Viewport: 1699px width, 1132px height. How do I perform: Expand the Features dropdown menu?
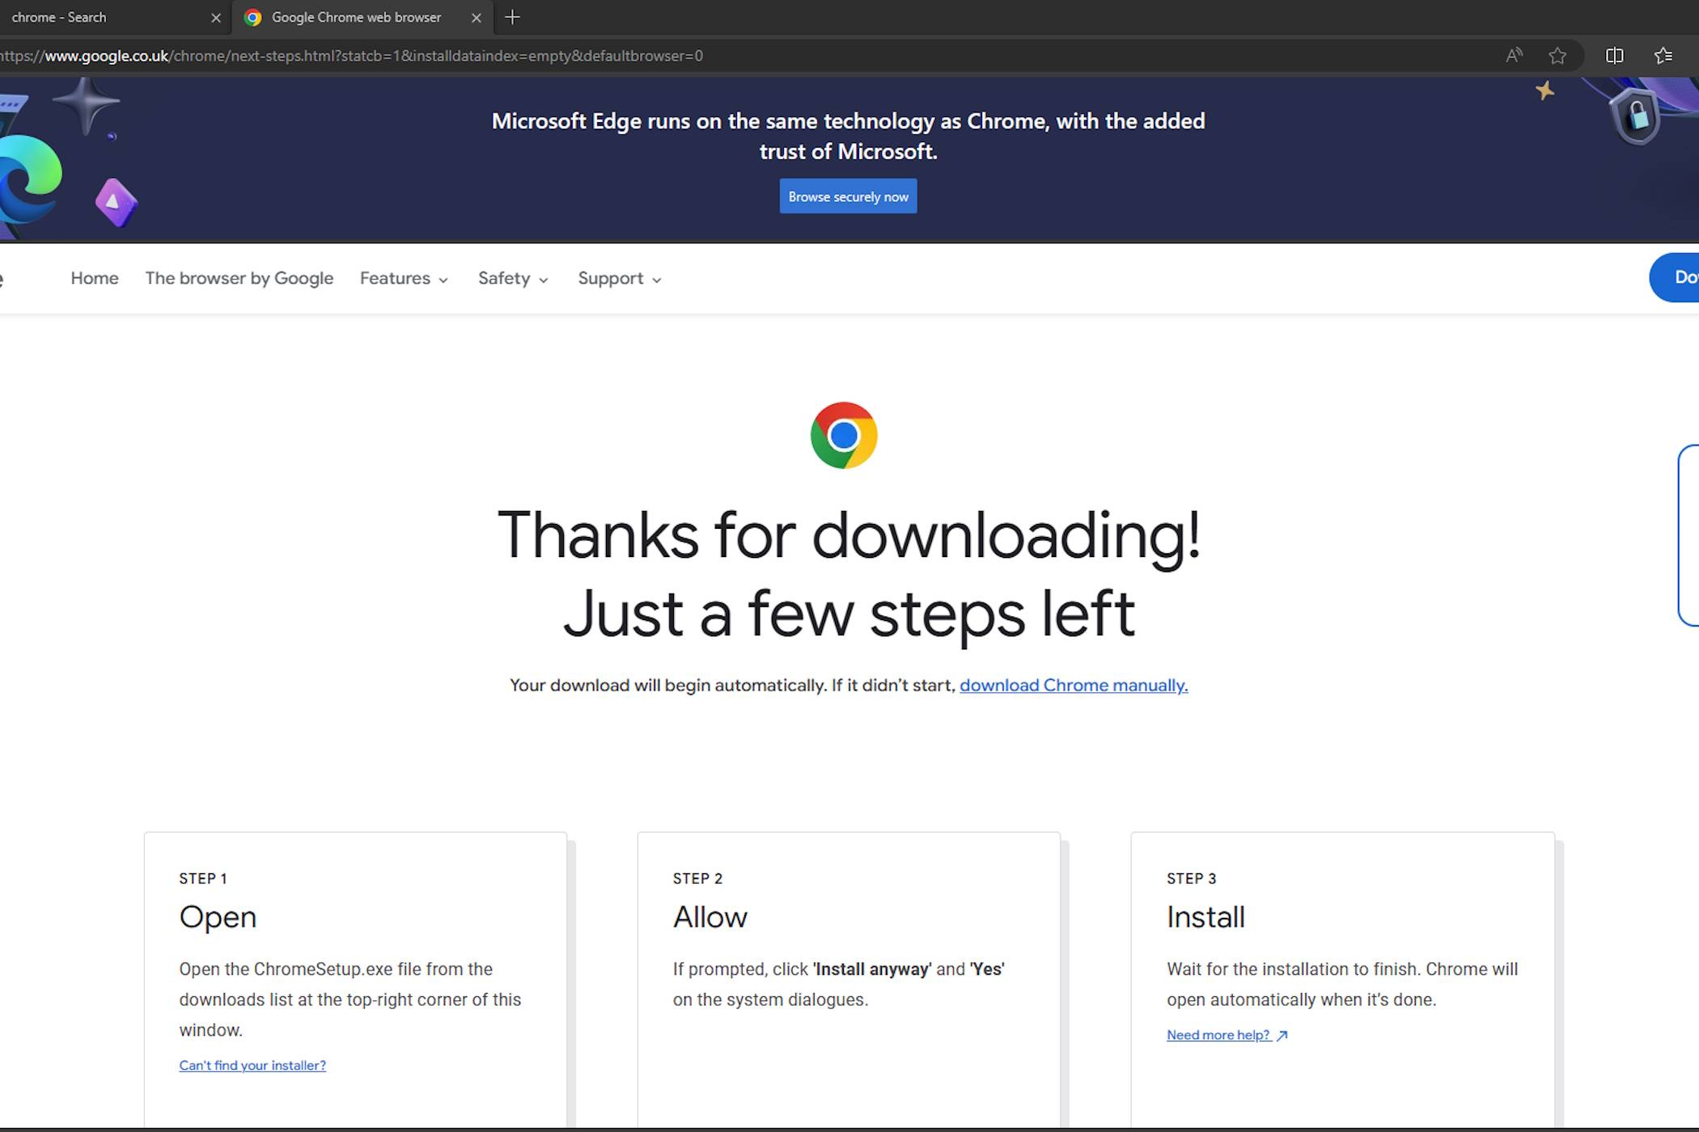[x=404, y=278]
